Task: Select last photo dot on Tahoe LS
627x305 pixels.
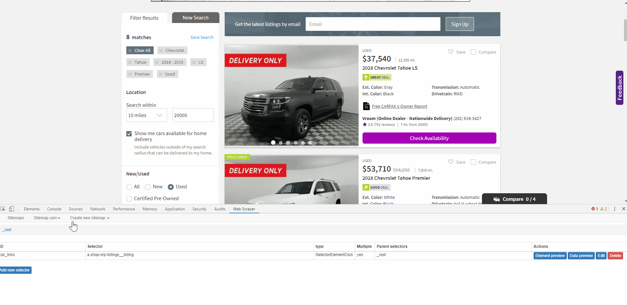Action: [x=310, y=143]
